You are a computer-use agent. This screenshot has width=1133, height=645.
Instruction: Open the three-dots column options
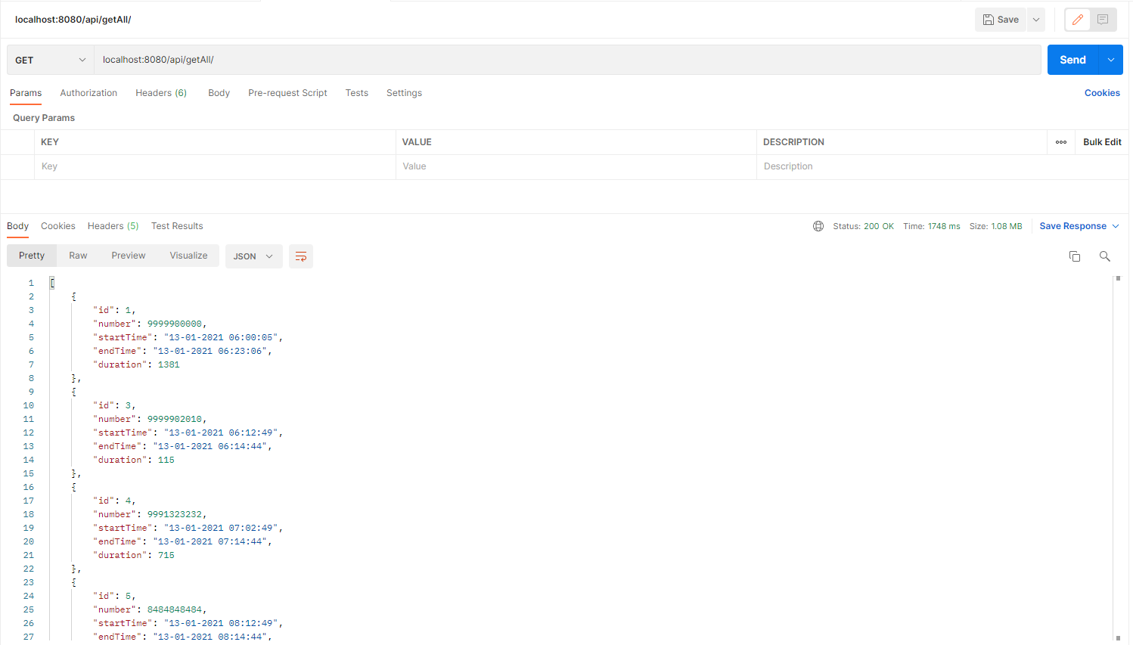[x=1061, y=142]
